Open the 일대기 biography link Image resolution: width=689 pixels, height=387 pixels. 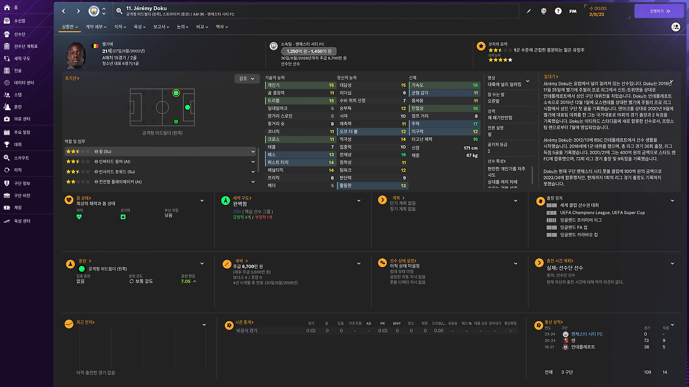(551, 77)
